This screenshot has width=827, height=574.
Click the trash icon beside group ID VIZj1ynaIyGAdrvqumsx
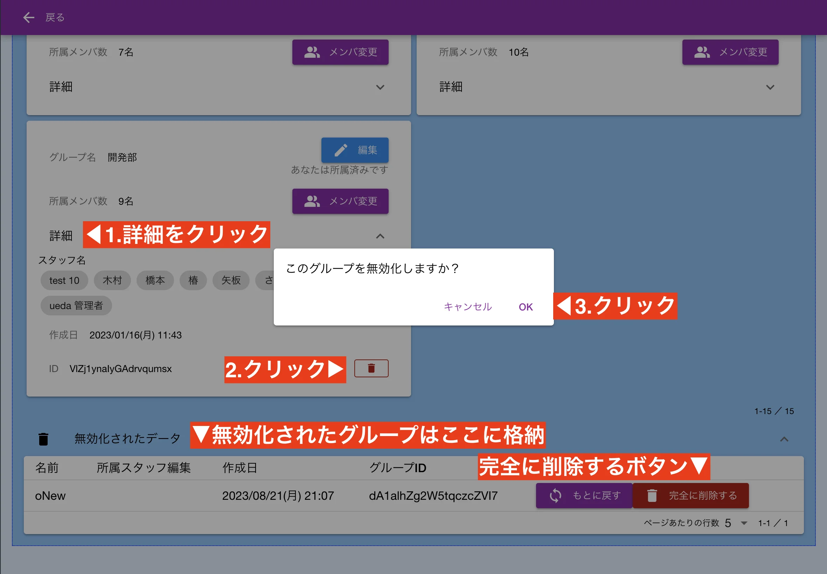click(x=371, y=368)
